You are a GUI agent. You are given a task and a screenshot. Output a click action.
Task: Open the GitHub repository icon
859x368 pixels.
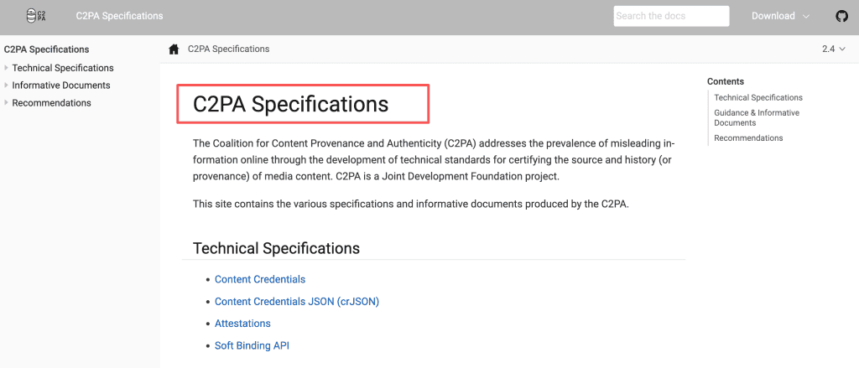[x=841, y=16]
